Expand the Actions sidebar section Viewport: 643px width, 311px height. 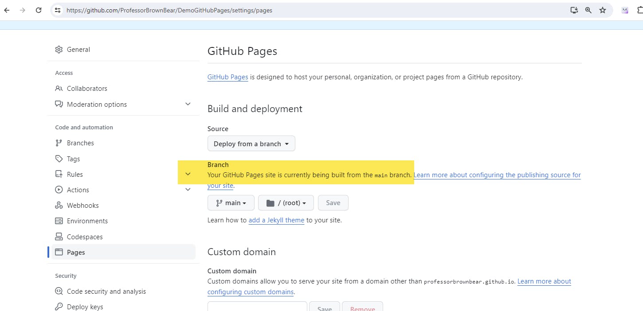[188, 189]
